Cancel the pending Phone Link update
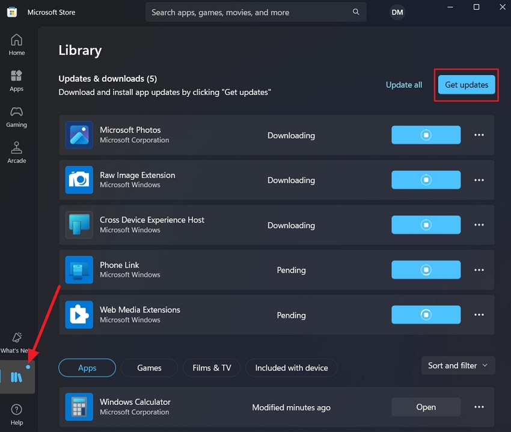This screenshot has width=511, height=432. (426, 270)
